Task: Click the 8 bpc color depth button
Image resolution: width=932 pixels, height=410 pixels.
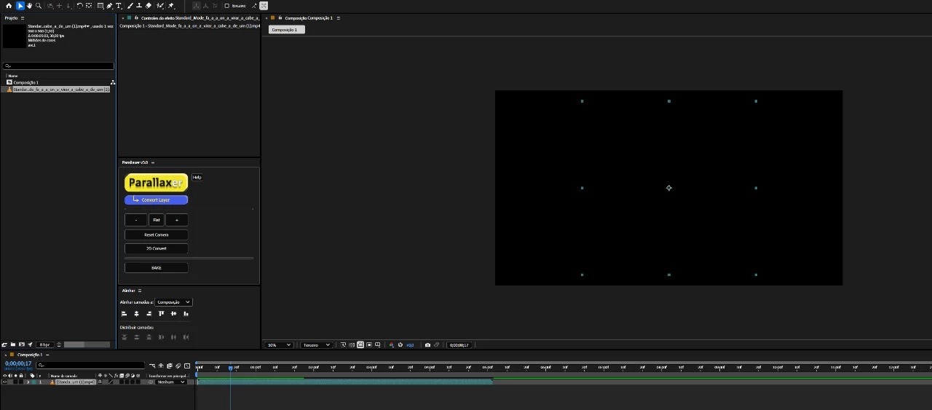Action: pos(45,344)
